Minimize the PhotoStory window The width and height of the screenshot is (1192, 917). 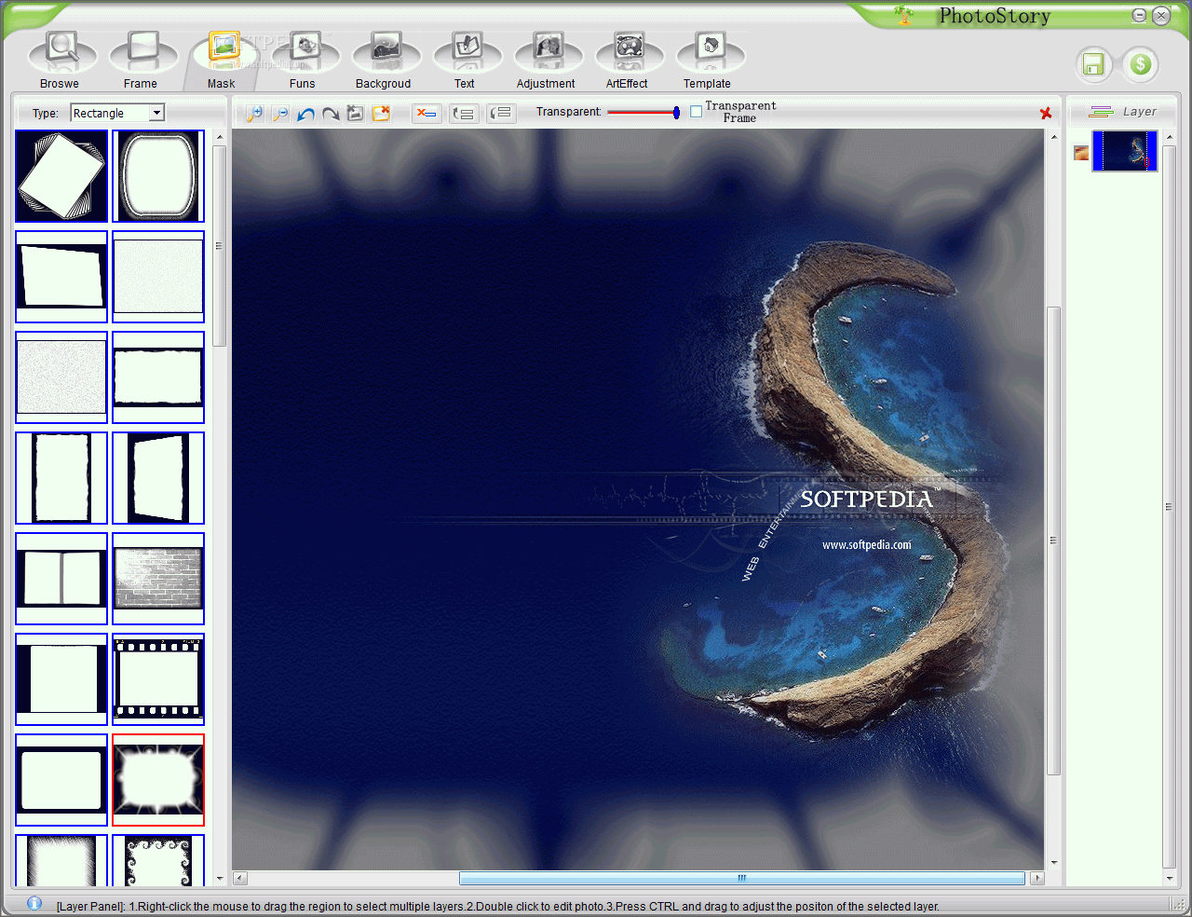1140,15
